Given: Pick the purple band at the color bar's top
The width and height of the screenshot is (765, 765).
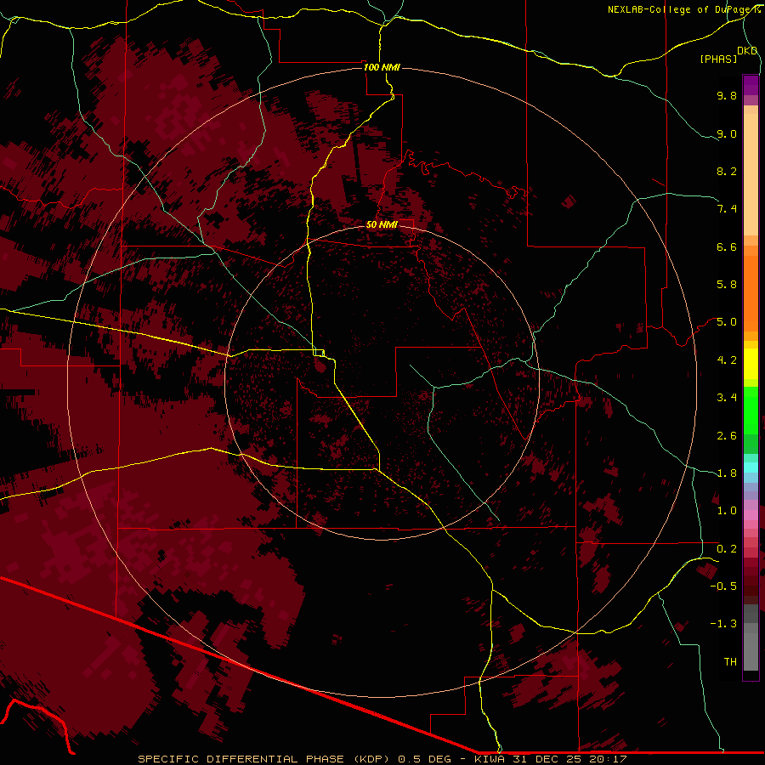Looking at the screenshot, I should point(751,85).
